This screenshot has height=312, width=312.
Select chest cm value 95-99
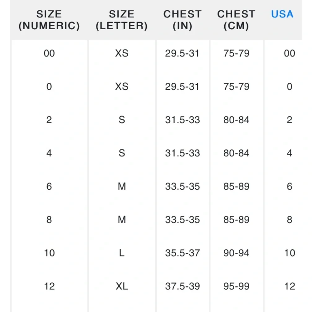[236, 286]
